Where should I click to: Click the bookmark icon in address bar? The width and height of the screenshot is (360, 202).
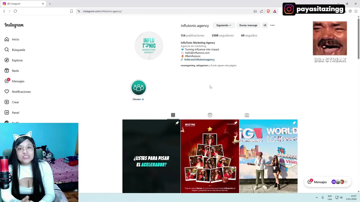71,11
